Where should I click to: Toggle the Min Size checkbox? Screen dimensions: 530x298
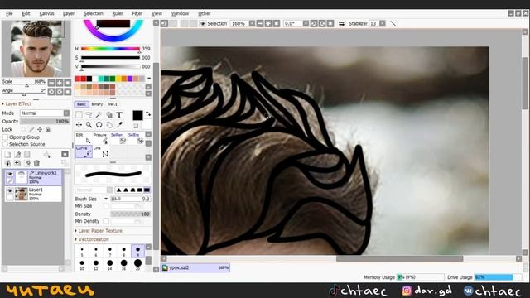tap(106, 206)
